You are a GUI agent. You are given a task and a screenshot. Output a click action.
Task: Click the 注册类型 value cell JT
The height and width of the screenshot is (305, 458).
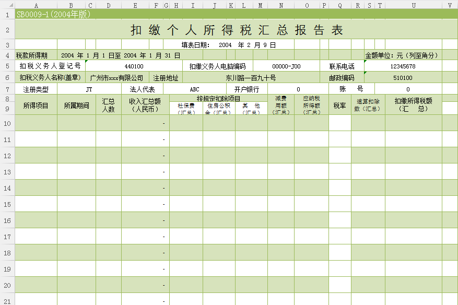[x=89, y=89]
